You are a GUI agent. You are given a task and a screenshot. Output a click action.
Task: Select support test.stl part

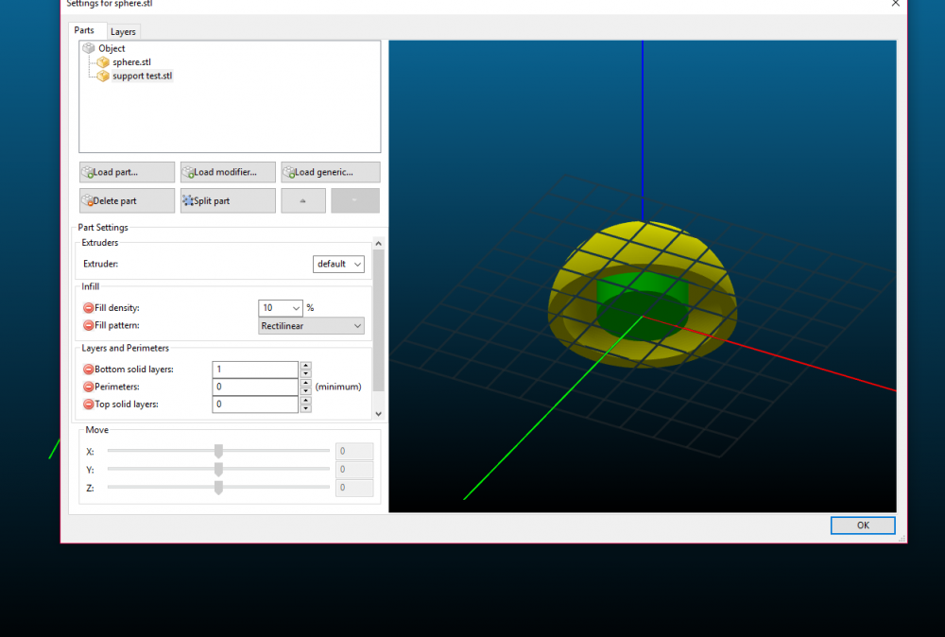coord(143,76)
